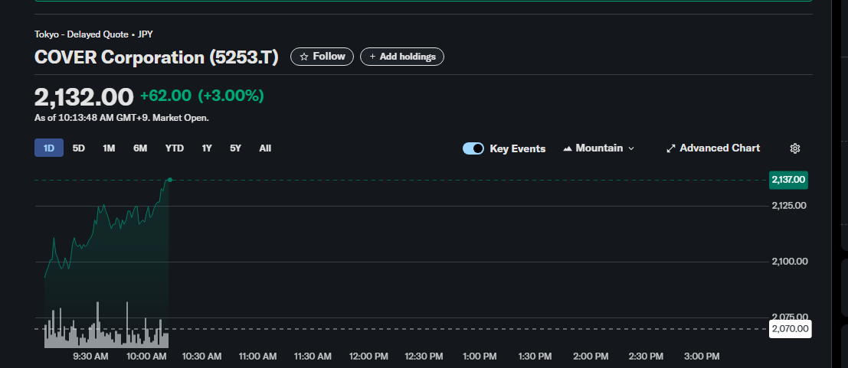Viewport: 848px width, 368px height.
Task: Switch chart to the 5D range
Action: coord(78,148)
